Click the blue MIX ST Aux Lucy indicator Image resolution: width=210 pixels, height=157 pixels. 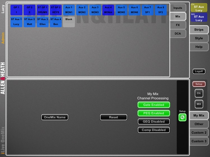click(199, 18)
